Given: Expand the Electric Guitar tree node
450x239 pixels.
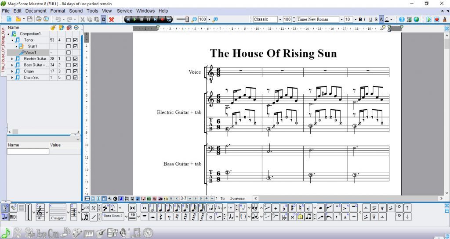Looking at the screenshot, I should (x=12, y=59).
